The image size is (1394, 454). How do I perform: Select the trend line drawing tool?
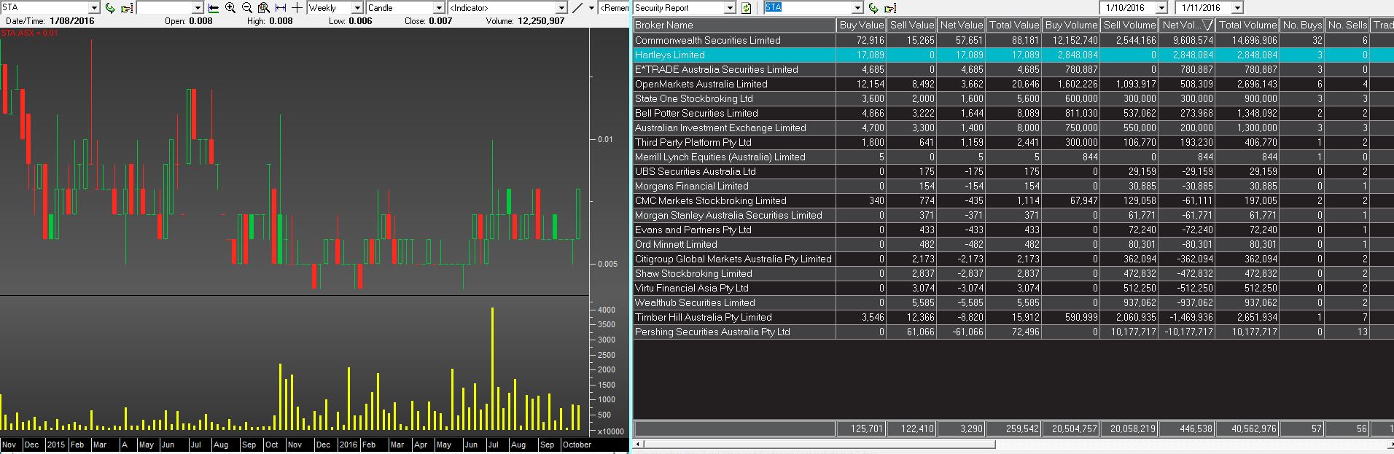click(577, 8)
